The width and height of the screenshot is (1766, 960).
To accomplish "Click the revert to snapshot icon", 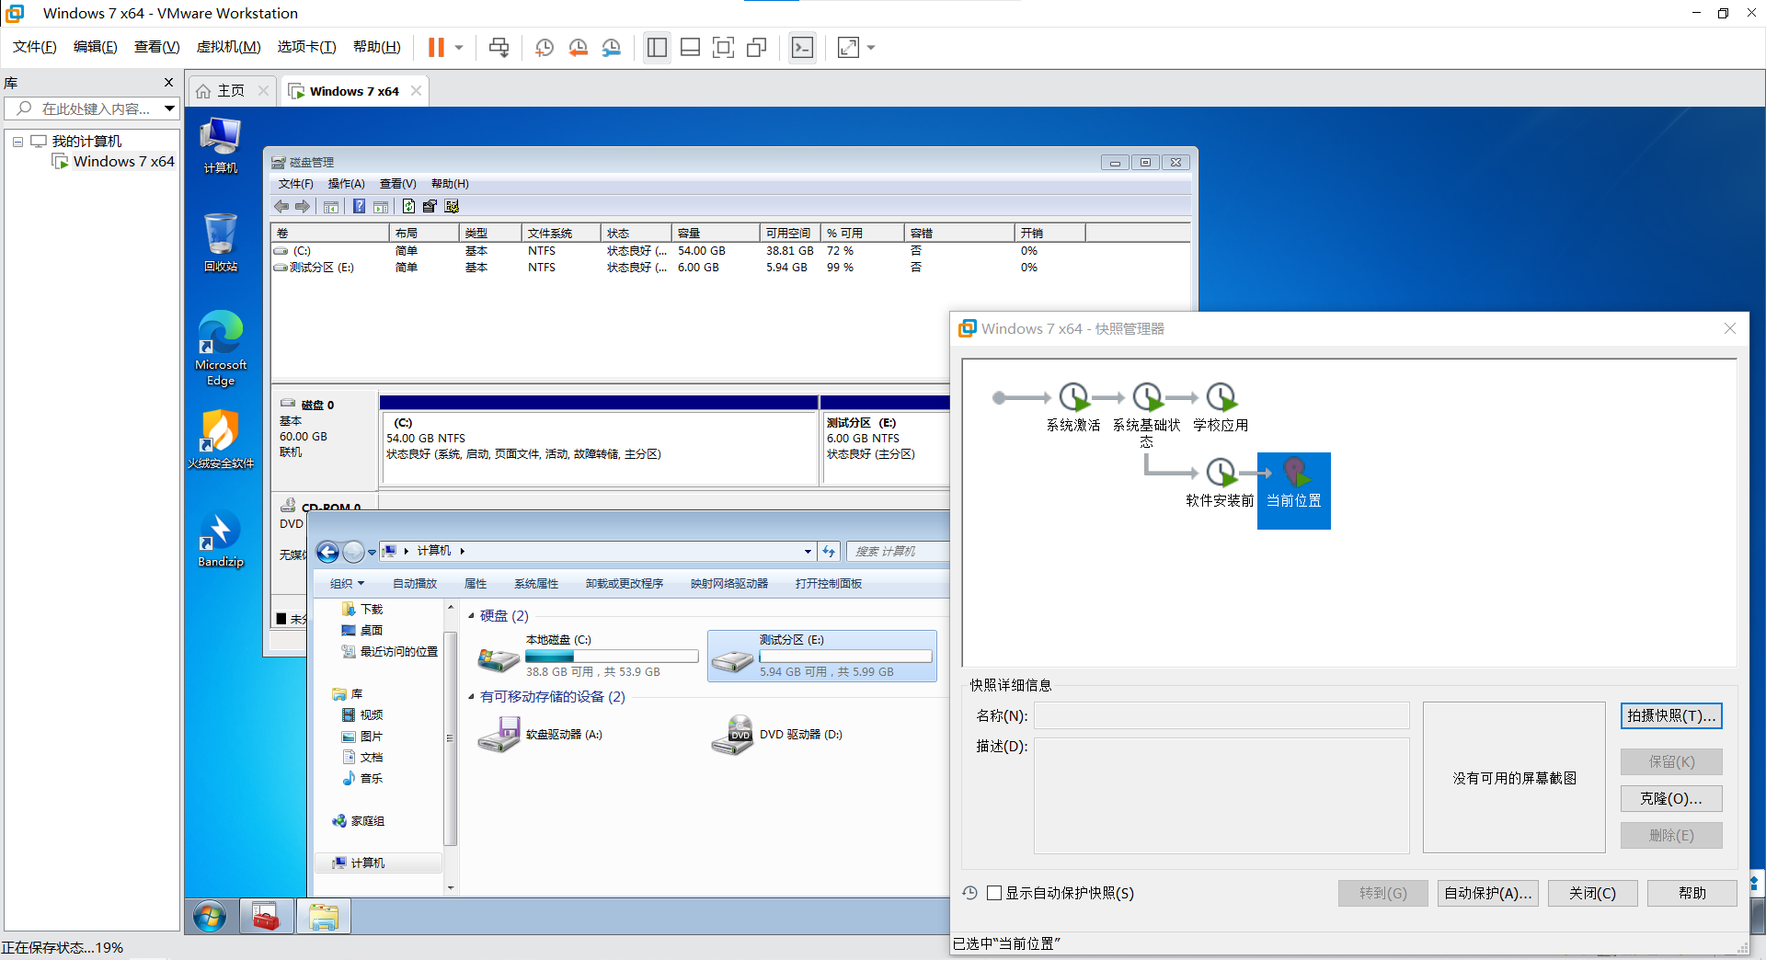I will 578,47.
